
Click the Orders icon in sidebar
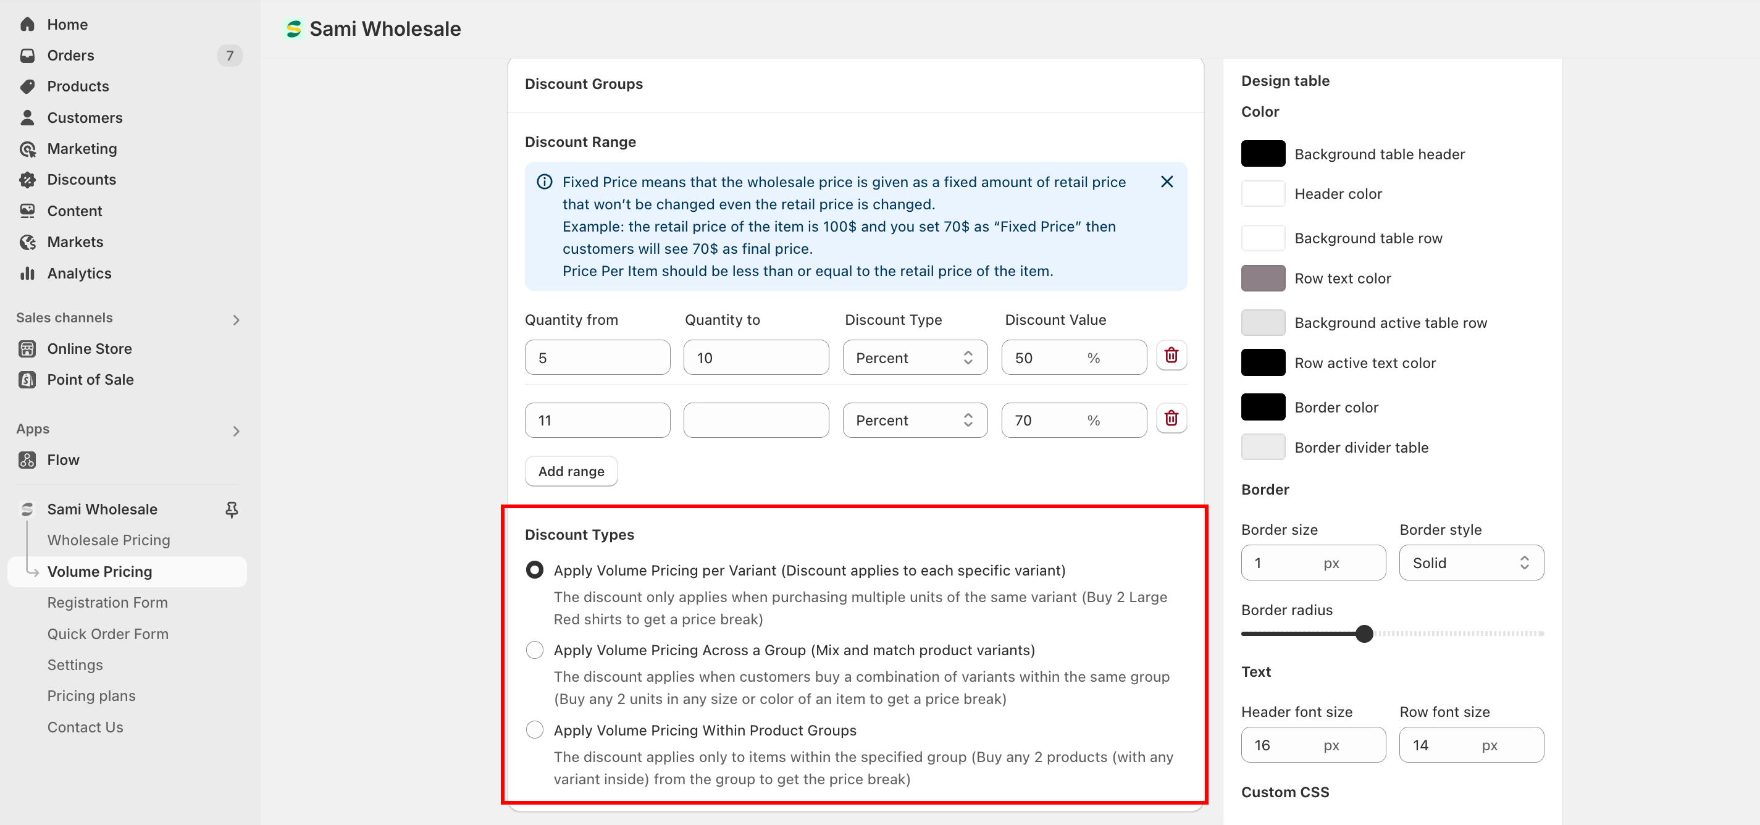(27, 56)
